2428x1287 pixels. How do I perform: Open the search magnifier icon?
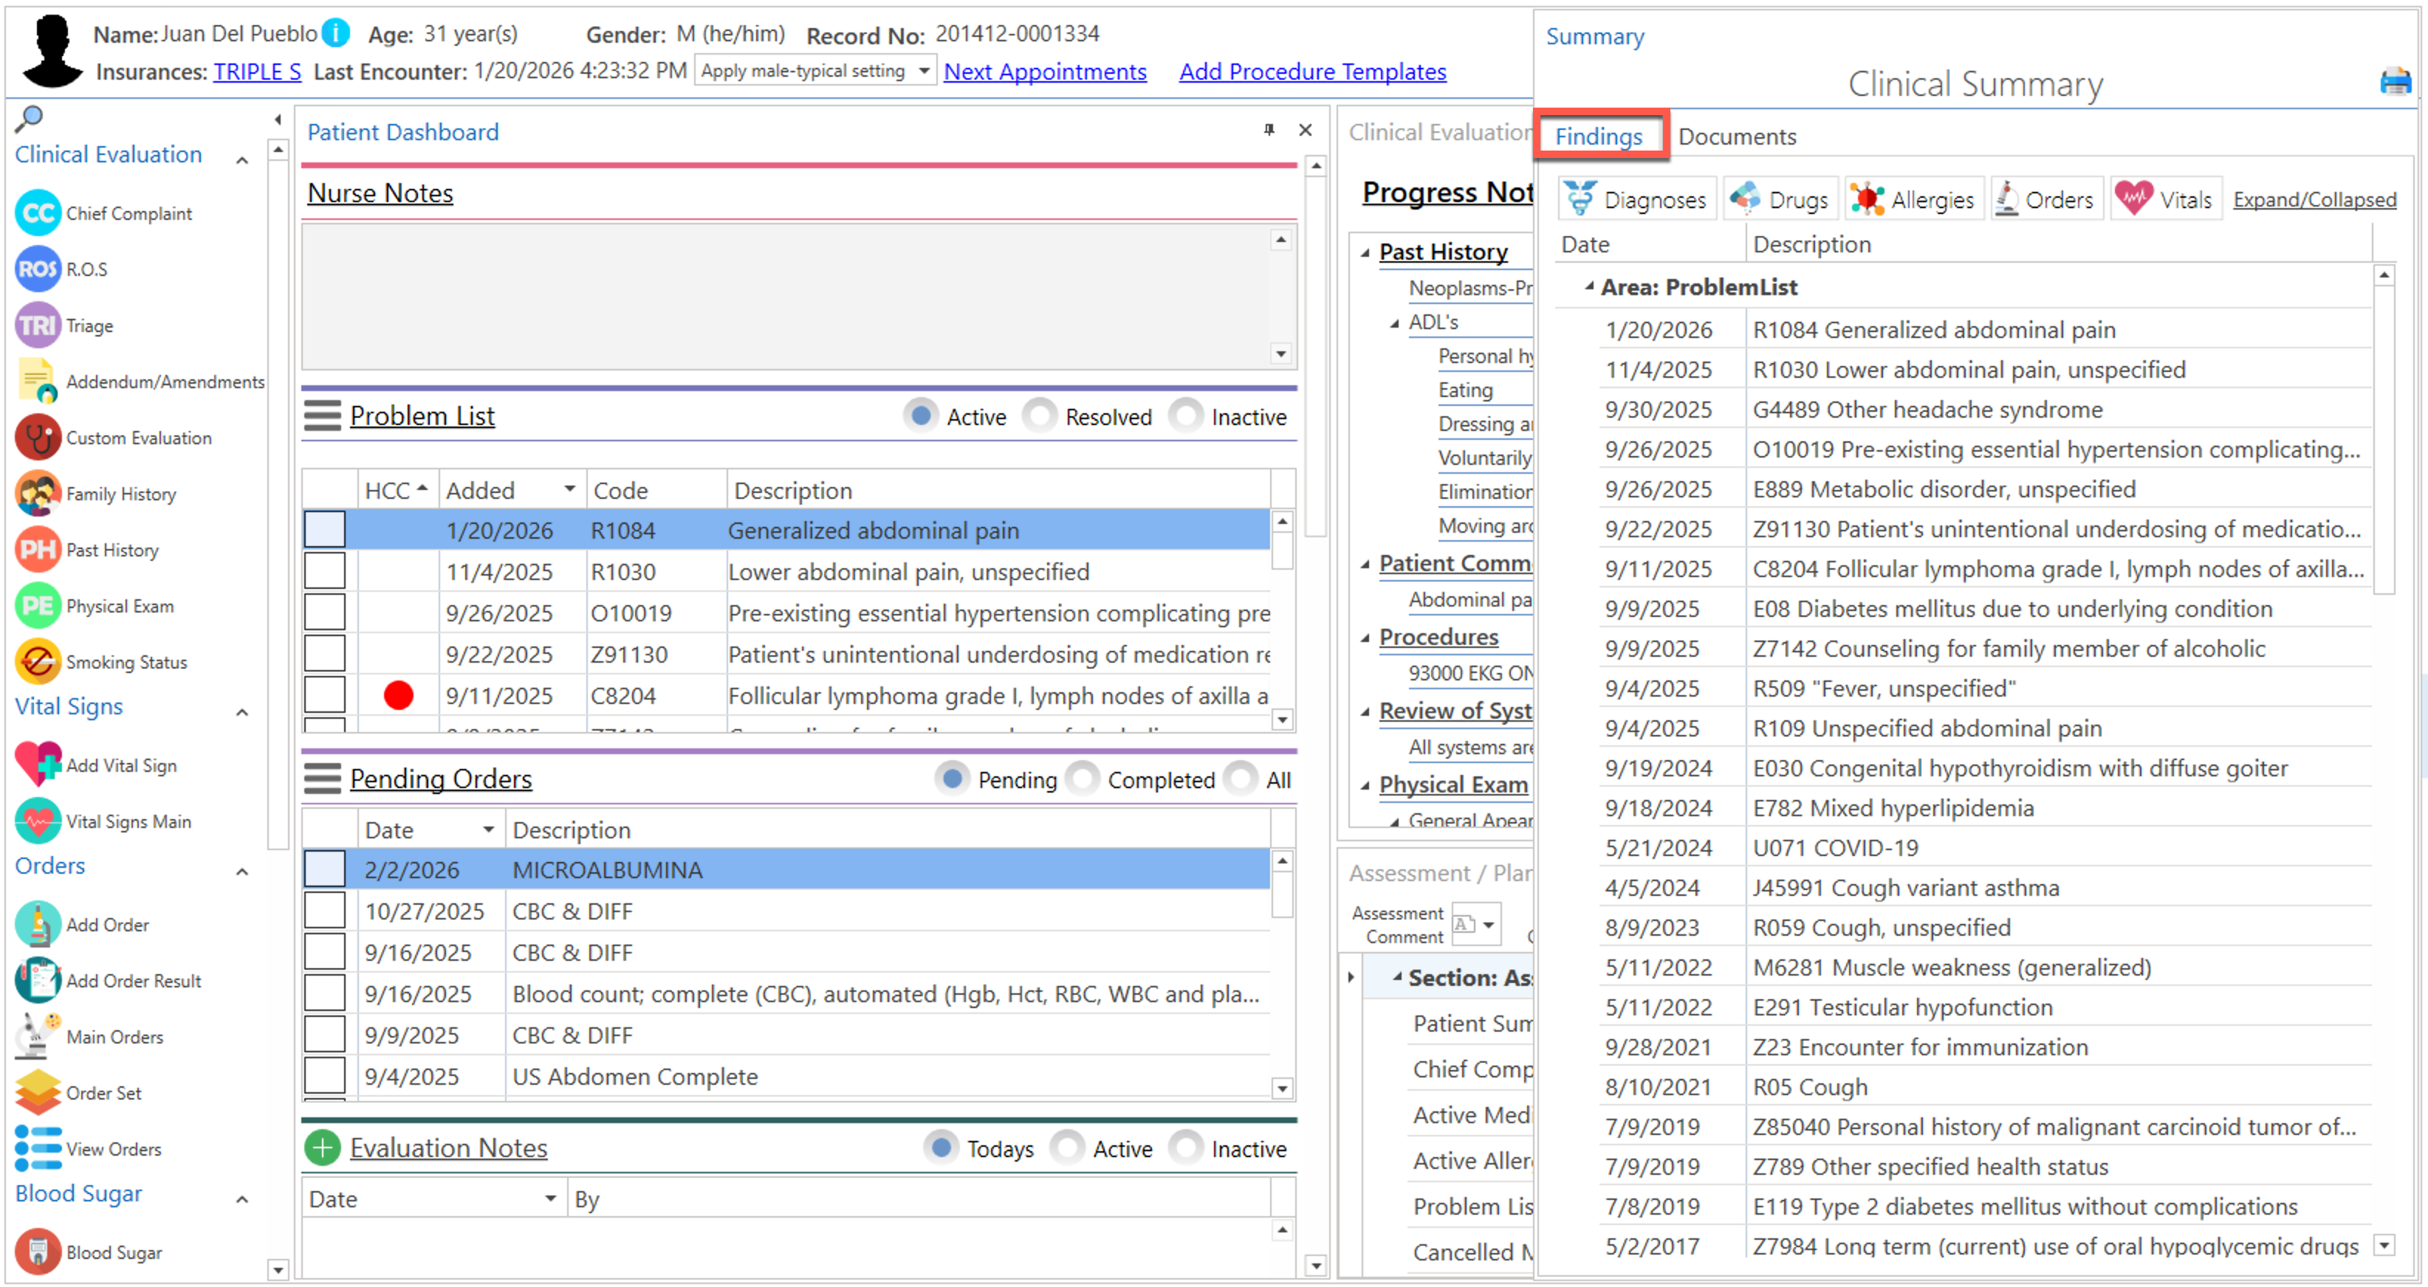(30, 119)
